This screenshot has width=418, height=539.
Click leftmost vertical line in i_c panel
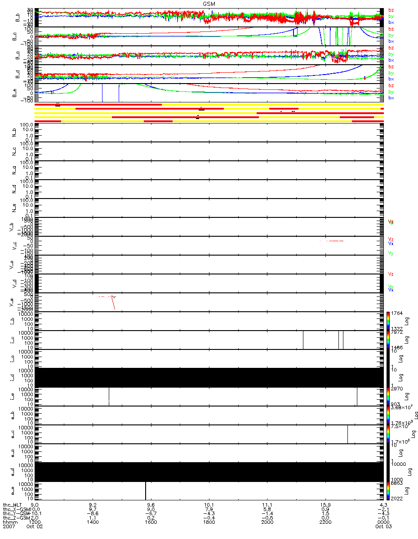click(303, 340)
